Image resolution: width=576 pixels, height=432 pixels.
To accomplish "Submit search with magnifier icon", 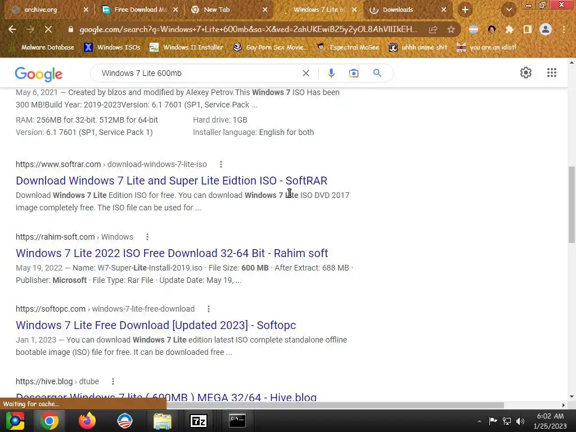I will click(x=377, y=73).
